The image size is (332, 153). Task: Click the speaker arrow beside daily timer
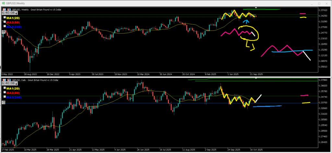(x=17, y=84)
